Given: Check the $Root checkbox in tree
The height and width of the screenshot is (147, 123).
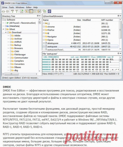Looking at the screenshot, I should [x=6, y=29].
